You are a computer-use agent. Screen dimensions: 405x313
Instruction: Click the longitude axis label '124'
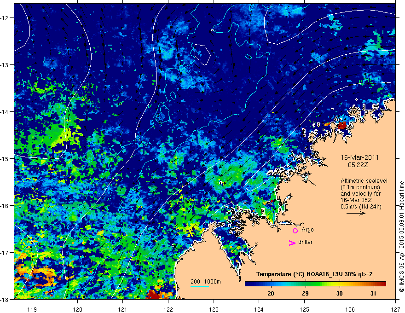pos(259,309)
